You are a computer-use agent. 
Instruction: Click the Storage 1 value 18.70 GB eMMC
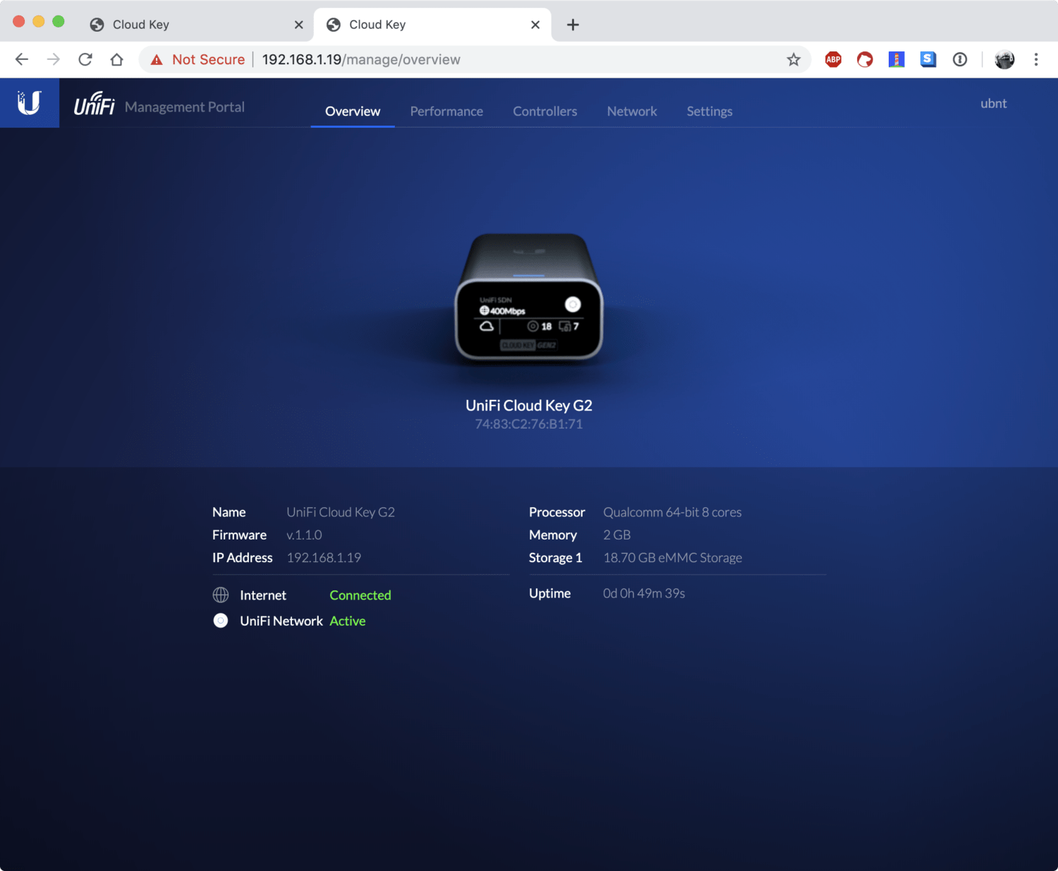pyautogui.click(x=673, y=557)
